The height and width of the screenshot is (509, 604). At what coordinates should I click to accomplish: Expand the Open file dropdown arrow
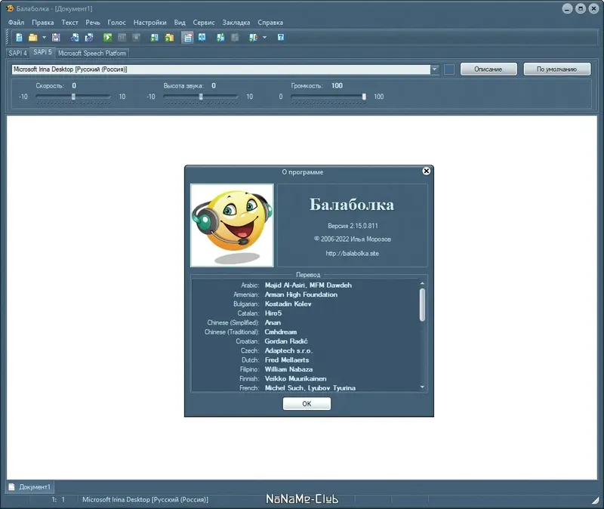click(x=44, y=37)
